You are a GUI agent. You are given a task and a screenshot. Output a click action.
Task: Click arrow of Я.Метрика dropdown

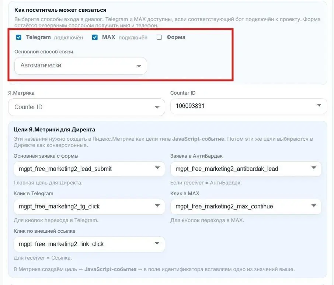click(157, 107)
